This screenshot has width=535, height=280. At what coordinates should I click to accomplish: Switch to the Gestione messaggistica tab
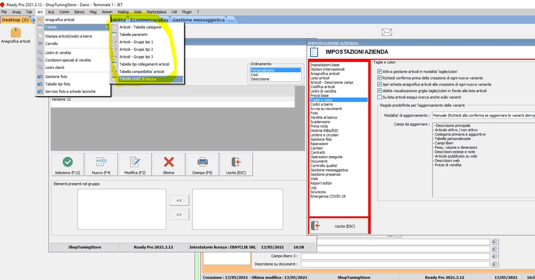[x=198, y=20]
